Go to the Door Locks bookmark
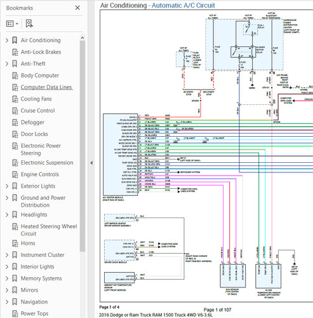The image size is (313, 318). 34,134
